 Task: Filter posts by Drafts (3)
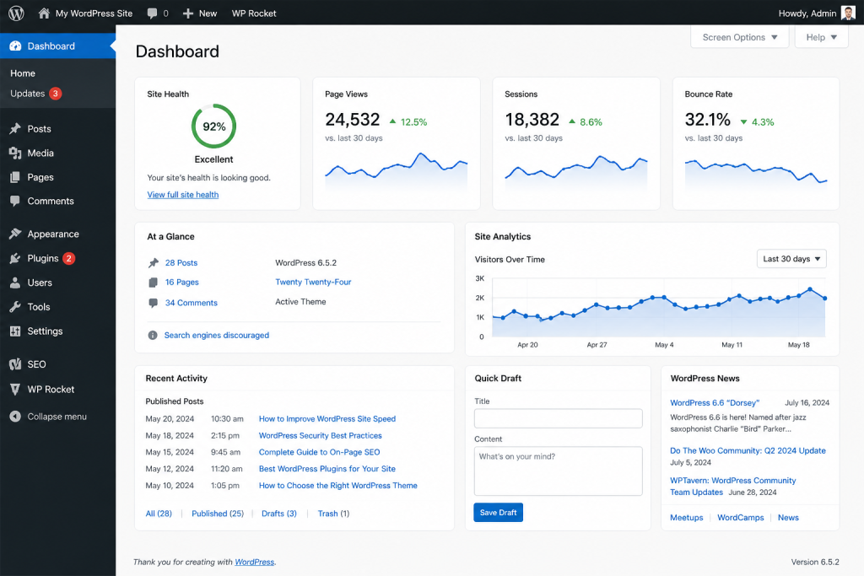click(x=278, y=514)
